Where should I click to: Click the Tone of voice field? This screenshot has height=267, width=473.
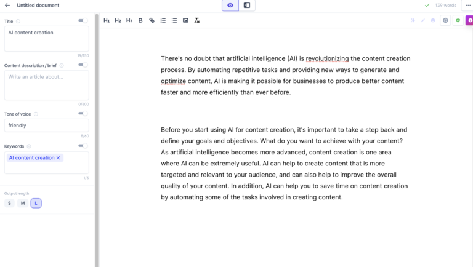46,126
